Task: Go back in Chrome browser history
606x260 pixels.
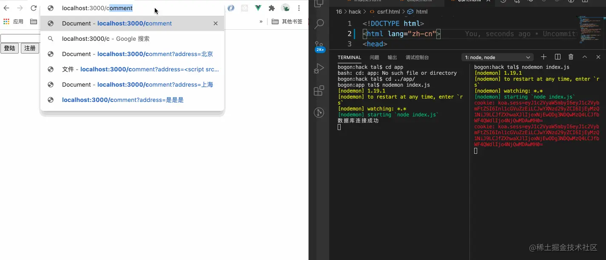Action: (x=6, y=8)
